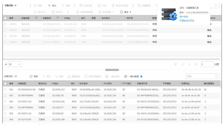
Task: Go to previous page arrow
Action: (x=182, y=64)
